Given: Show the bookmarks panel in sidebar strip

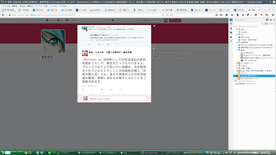Looking at the screenshot, I should (231, 20).
